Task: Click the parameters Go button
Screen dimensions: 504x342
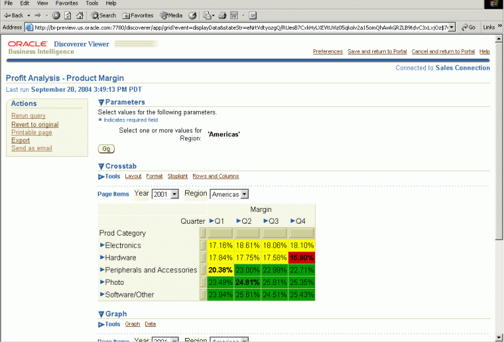Action: point(106,149)
